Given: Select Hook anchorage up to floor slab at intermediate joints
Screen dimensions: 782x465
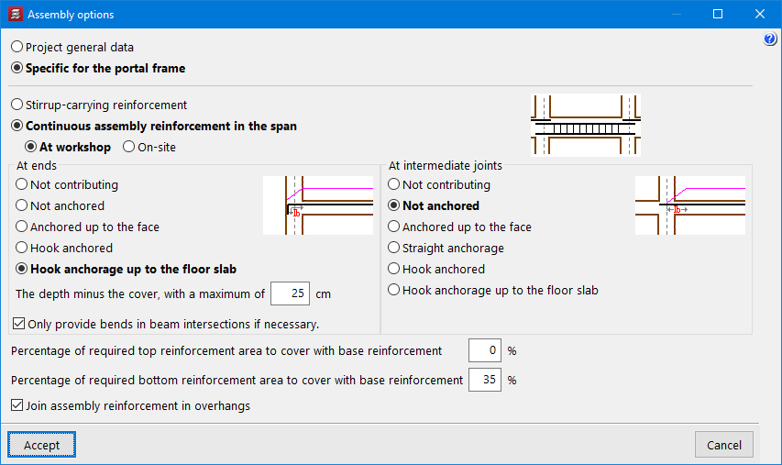Looking at the screenshot, I should 394,290.
